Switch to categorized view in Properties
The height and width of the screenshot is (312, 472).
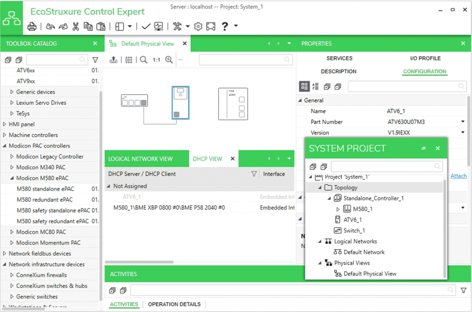pyautogui.click(x=304, y=86)
